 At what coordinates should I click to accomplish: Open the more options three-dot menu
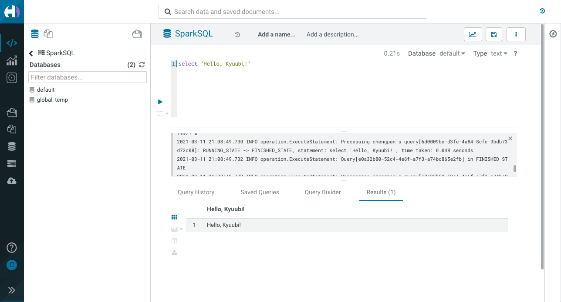(516, 34)
